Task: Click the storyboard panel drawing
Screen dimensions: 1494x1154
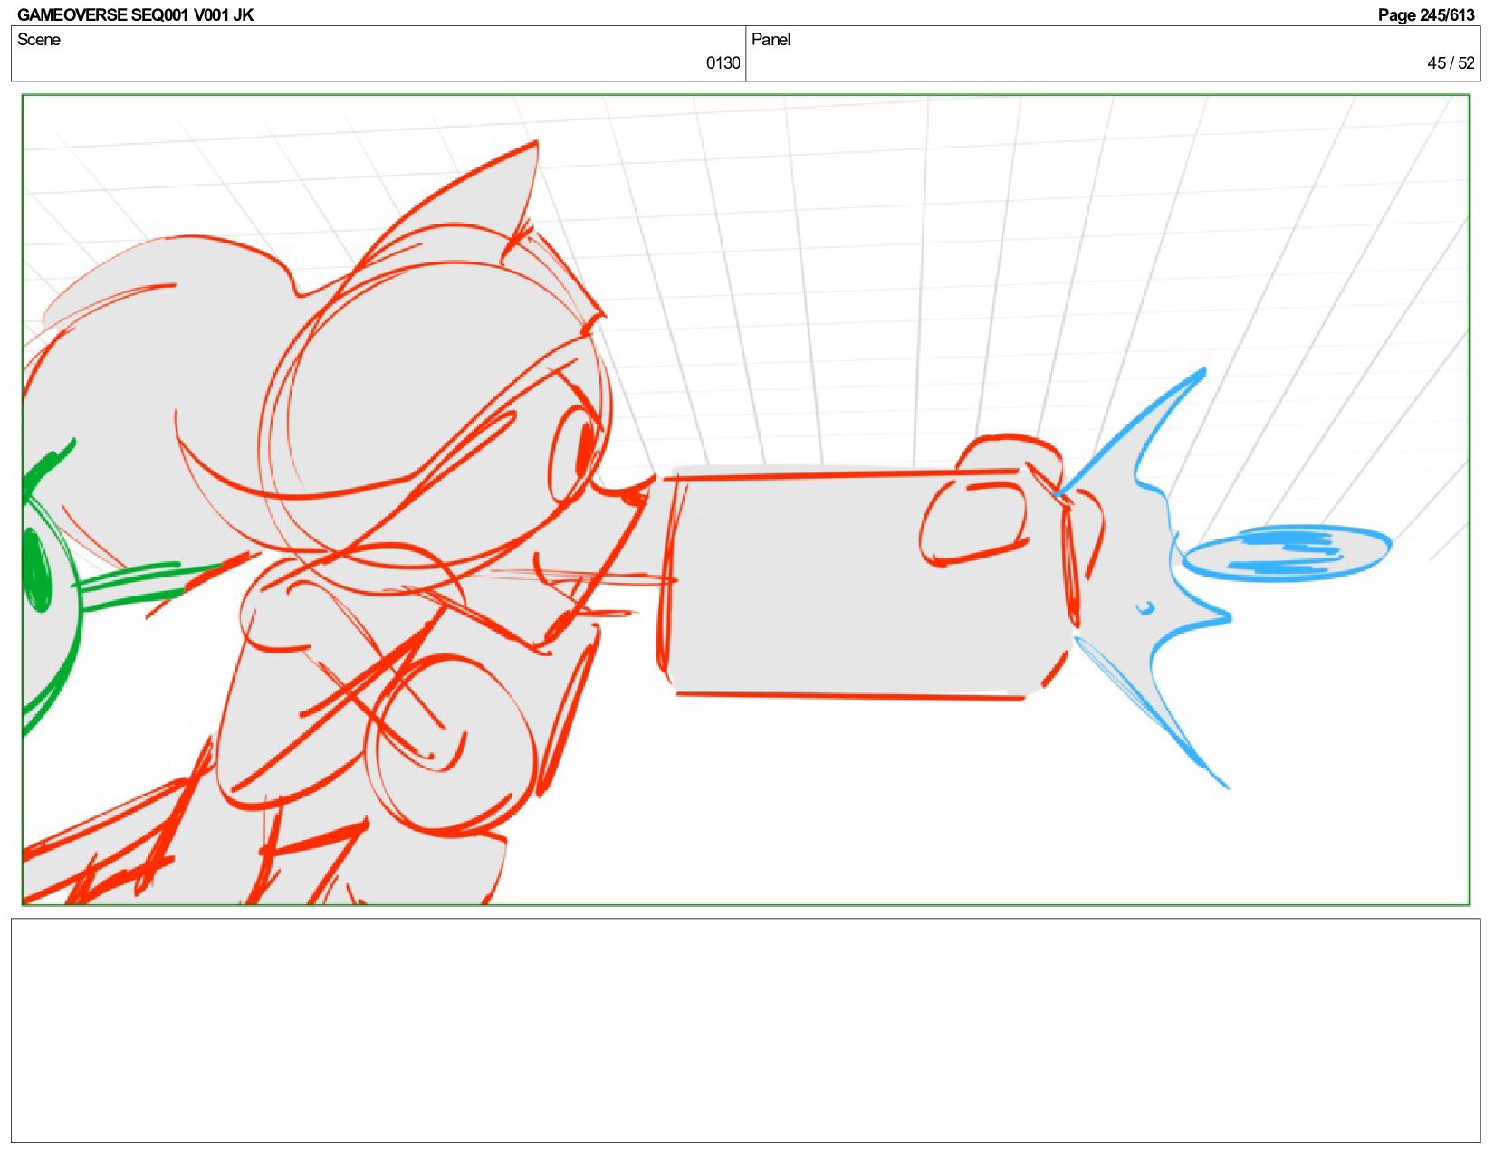Action: click(745, 500)
